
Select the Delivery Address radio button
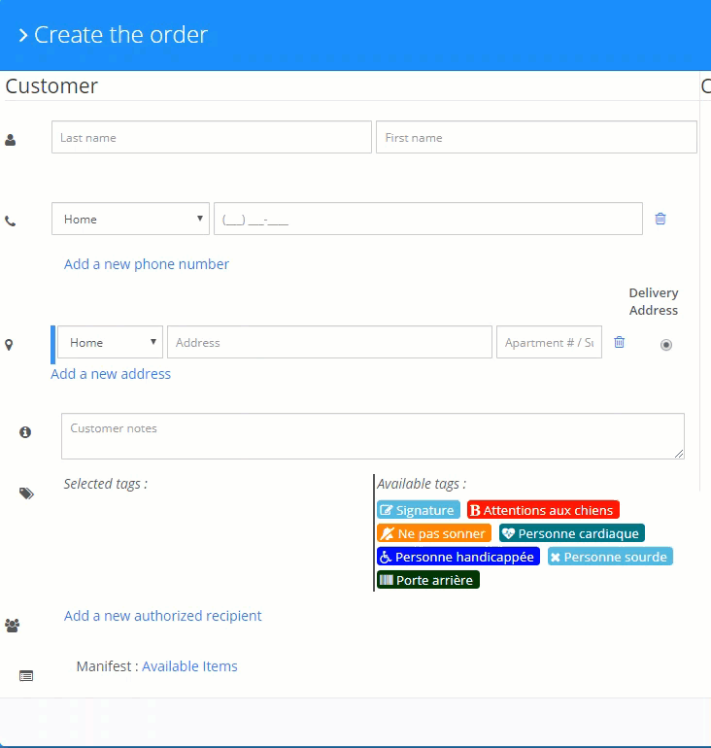click(x=666, y=345)
